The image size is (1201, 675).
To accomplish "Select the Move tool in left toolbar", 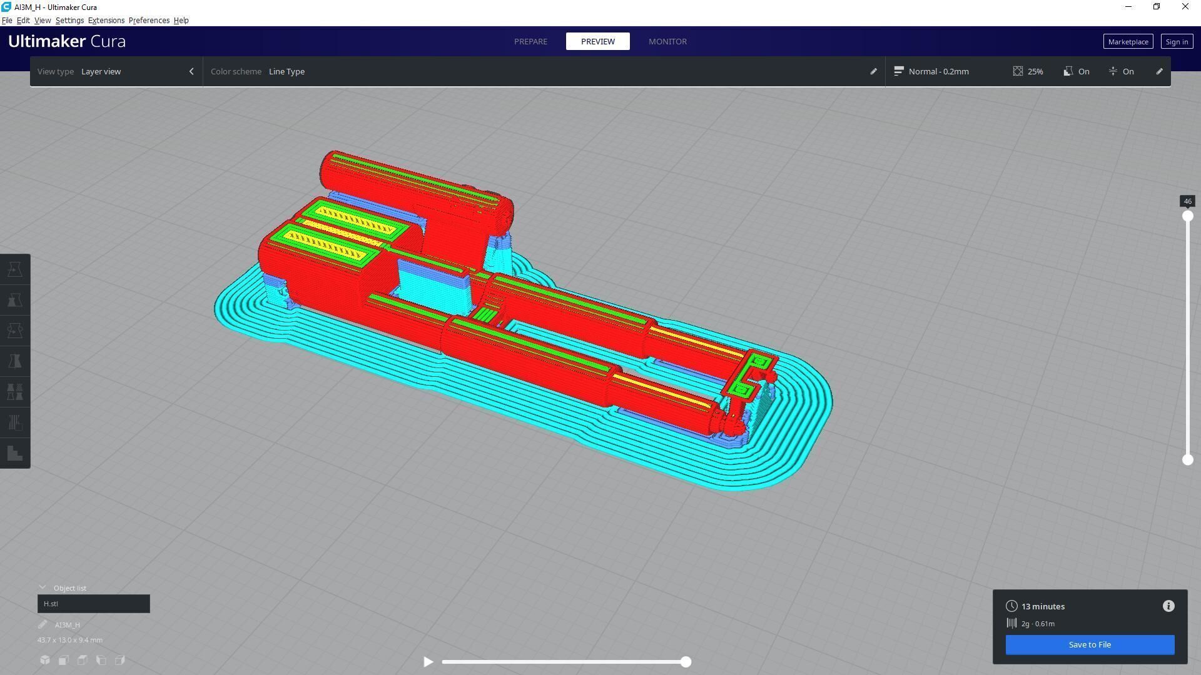I will (x=15, y=269).
